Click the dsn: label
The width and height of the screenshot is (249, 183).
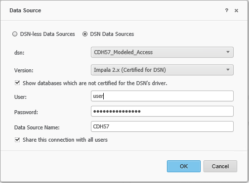tap(19, 53)
